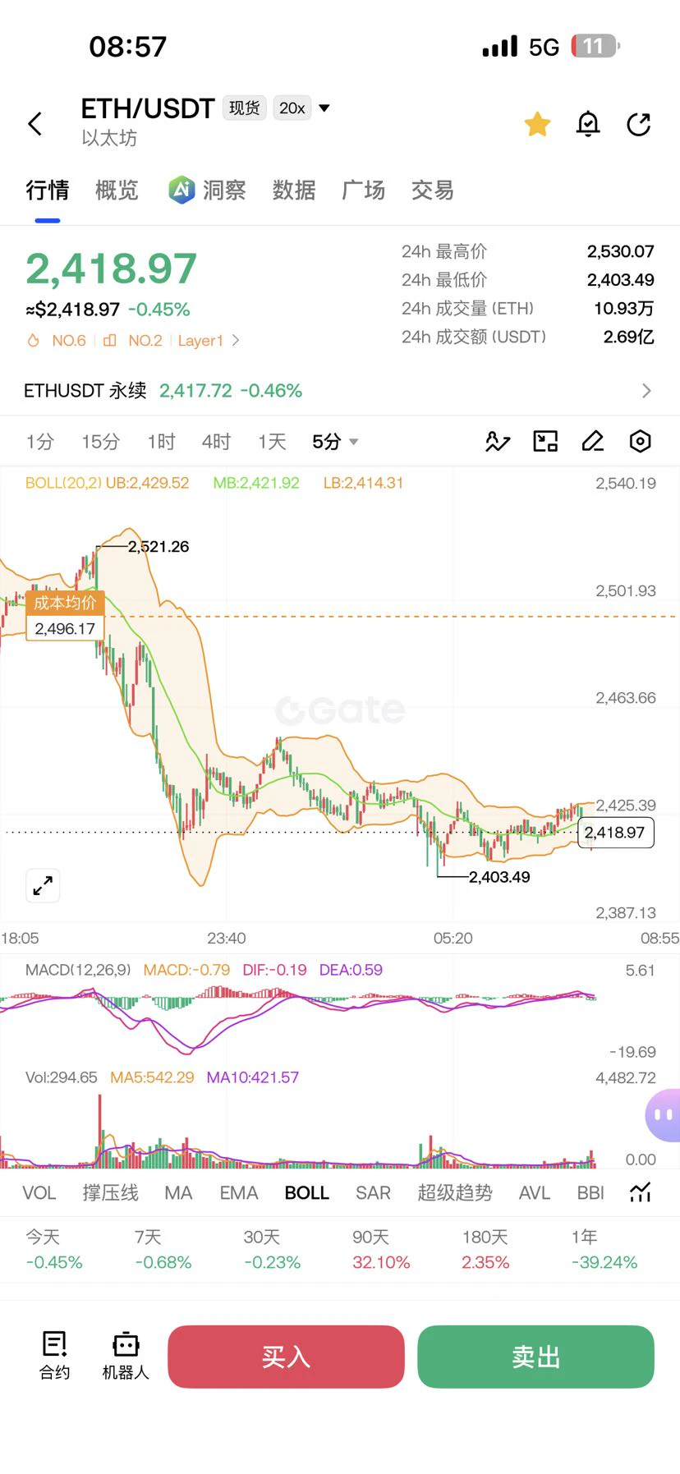Select the 1时 timeframe
680x1474 pixels.
[161, 442]
